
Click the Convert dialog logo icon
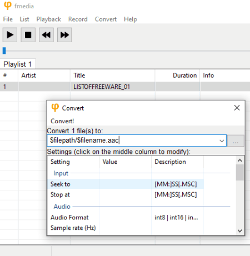click(x=55, y=108)
